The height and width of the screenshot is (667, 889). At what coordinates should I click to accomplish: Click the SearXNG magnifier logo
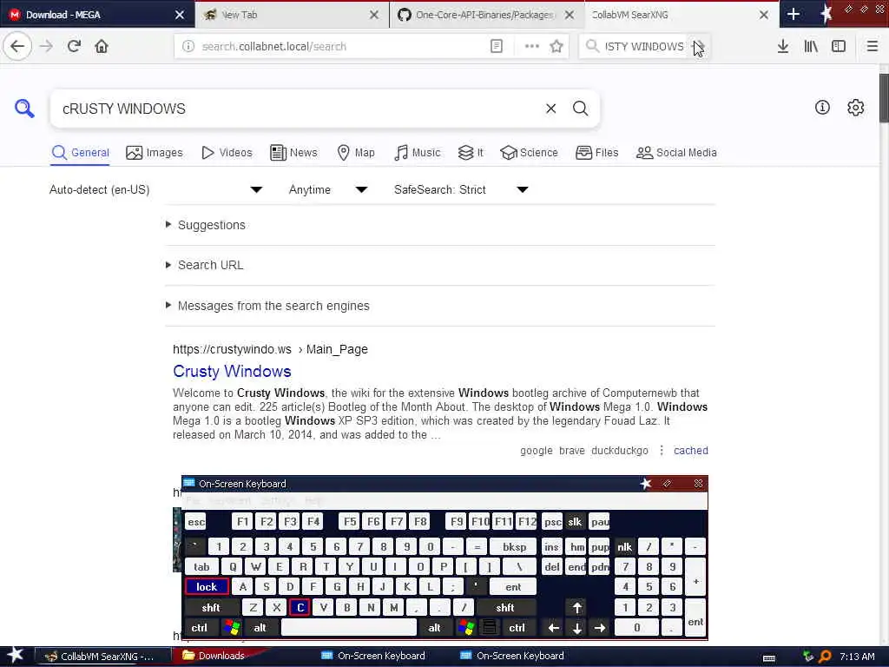[x=24, y=108]
